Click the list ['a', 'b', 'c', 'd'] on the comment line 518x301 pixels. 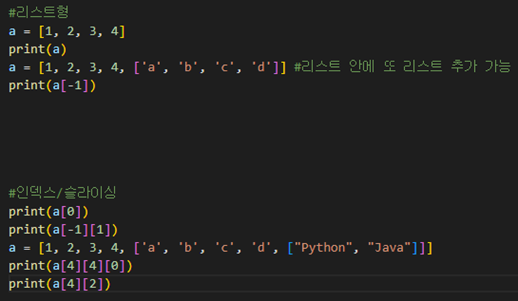tap(207, 67)
